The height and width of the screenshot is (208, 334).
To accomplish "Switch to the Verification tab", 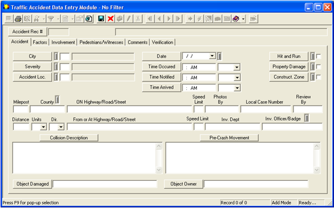I will point(163,42).
